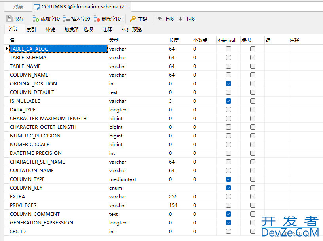This screenshot has width=323, height=241.
Task: Select the IS_NULLABLE field name
Action: (x=25, y=101)
